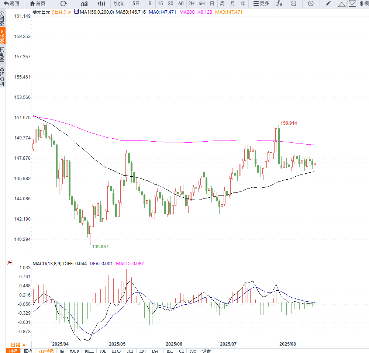Open the 合约资料 side tab
This screenshot has width=369, height=353.
pos(2,76)
